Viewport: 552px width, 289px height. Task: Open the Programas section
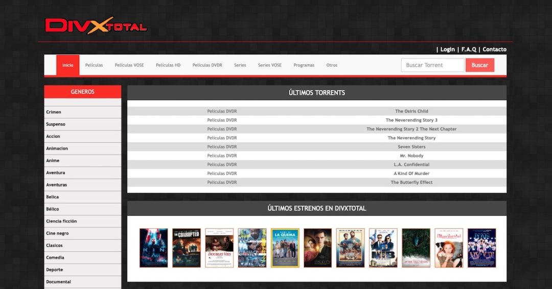click(304, 65)
